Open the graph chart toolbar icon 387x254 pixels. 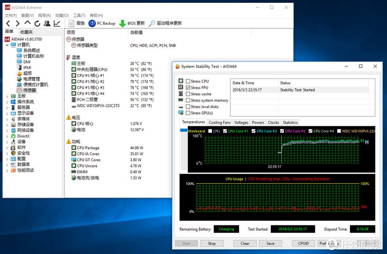coord(57,23)
